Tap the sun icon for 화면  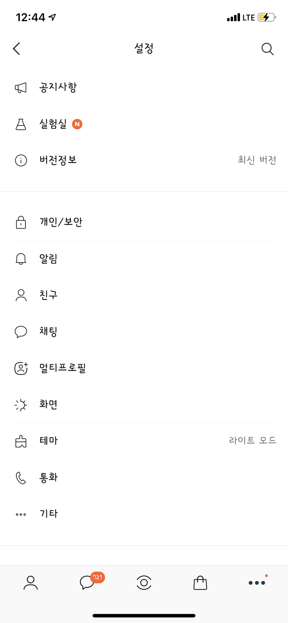[21, 405]
